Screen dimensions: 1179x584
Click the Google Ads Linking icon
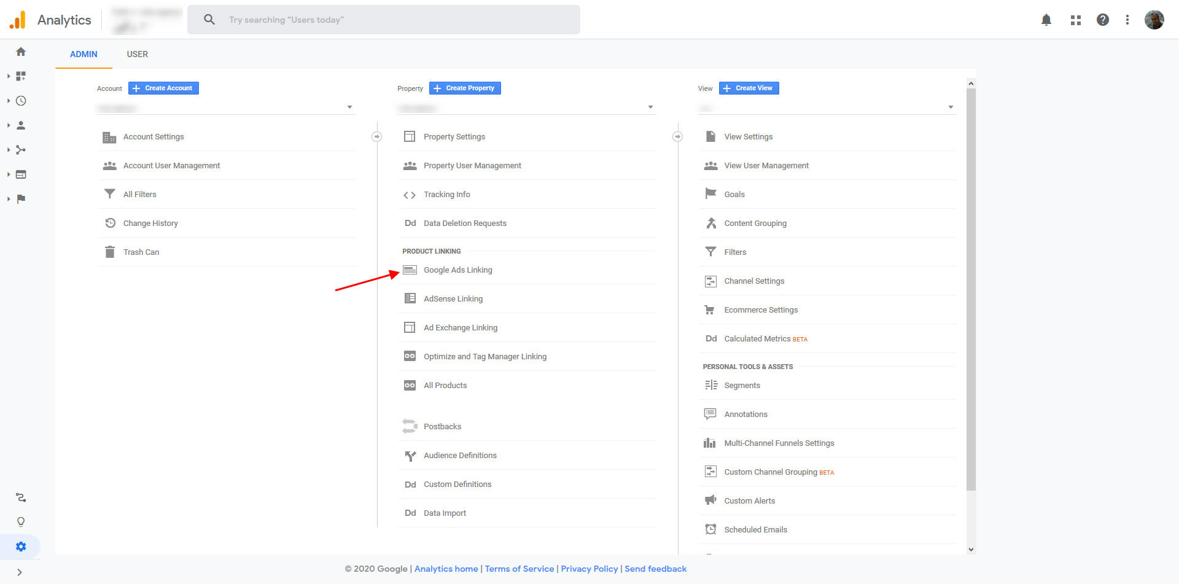(x=410, y=270)
